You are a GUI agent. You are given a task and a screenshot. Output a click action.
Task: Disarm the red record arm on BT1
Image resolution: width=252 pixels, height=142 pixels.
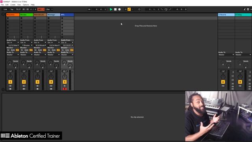[65, 89]
